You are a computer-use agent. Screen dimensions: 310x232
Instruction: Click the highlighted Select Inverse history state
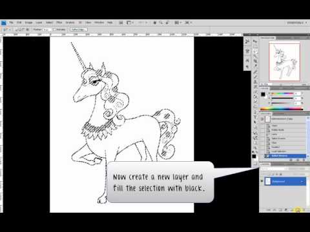pyautogui.click(x=285, y=156)
